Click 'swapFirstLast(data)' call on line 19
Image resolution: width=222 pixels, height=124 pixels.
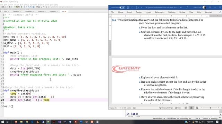point(25,72)
